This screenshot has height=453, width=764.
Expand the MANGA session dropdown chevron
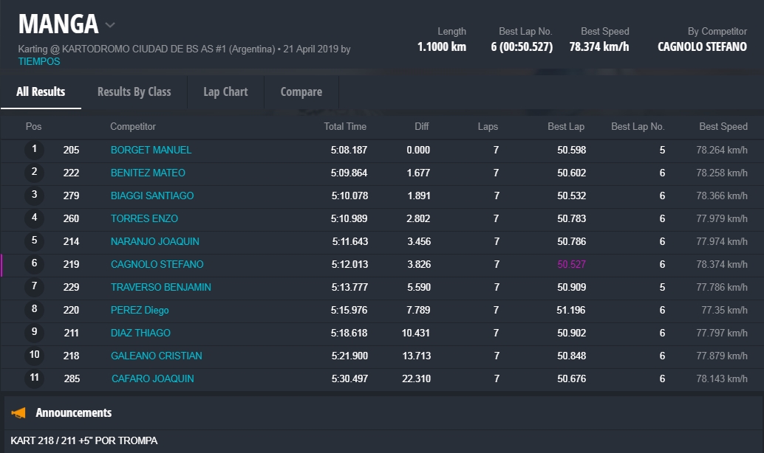click(110, 25)
